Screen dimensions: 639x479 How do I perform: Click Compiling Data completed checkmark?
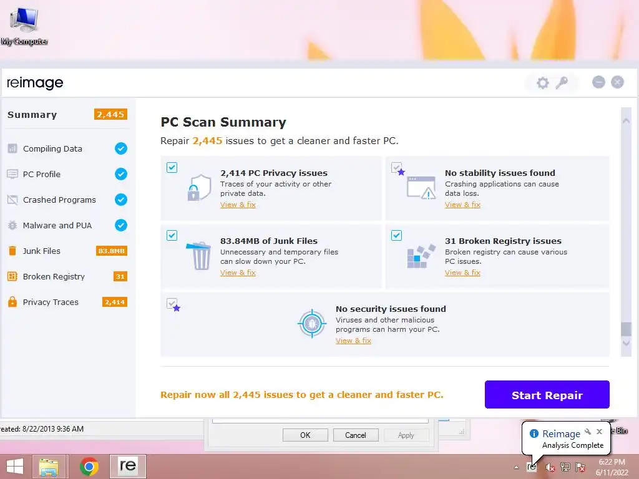[x=120, y=148]
